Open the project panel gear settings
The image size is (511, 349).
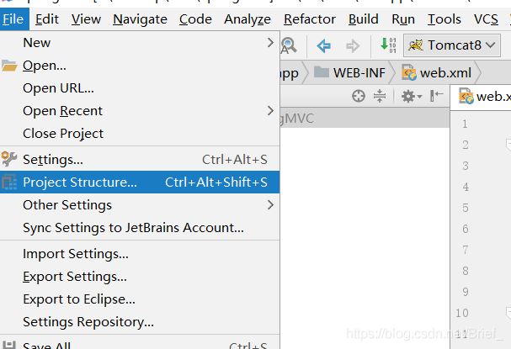pyautogui.click(x=409, y=97)
